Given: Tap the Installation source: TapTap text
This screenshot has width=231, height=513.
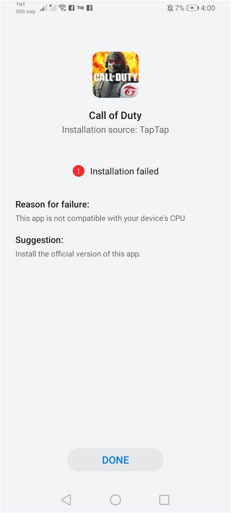Looking at the screenshot, I should click(x=115, y=130).
